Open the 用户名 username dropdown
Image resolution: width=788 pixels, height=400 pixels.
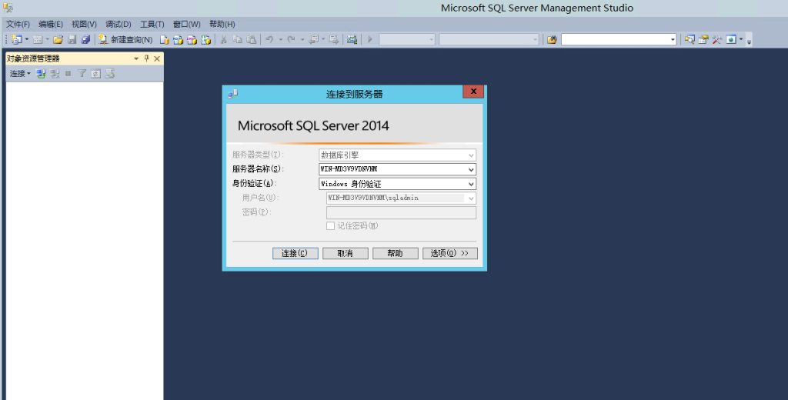click(471, 198)
